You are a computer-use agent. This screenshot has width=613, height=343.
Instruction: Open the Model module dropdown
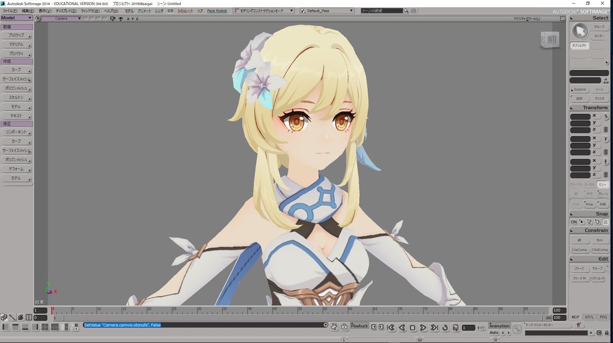[17, 18]
